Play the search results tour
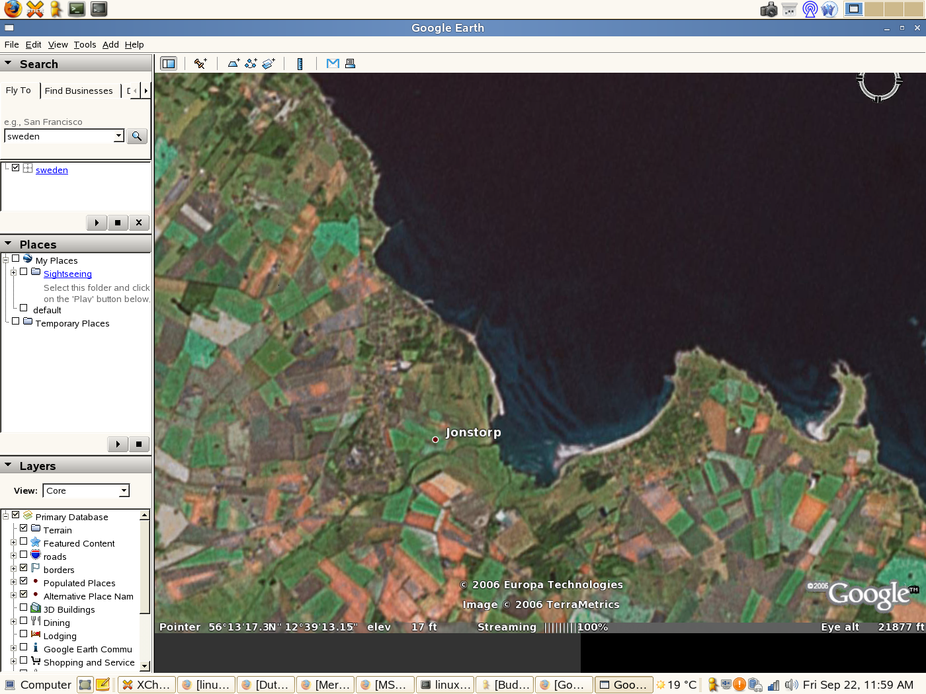Image resolution: width=926 pixels, height=694 pixels. [x=97, y=223]
